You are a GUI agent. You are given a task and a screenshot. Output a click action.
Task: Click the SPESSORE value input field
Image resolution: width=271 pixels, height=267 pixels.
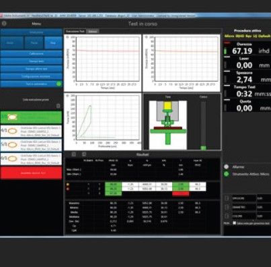pyautogui.click(x=264, y=198)
